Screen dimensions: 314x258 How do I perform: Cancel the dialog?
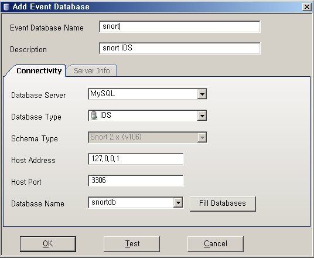pyautogui.click(x=216, y=244)
